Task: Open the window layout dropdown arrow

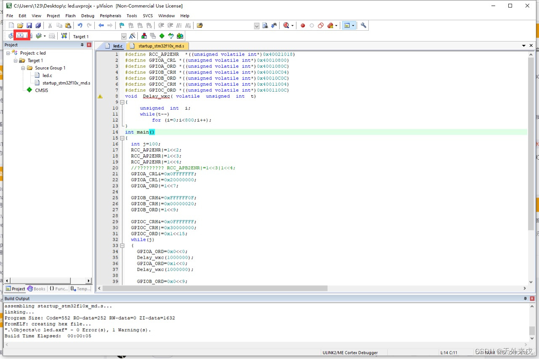Action: (353, 26)
